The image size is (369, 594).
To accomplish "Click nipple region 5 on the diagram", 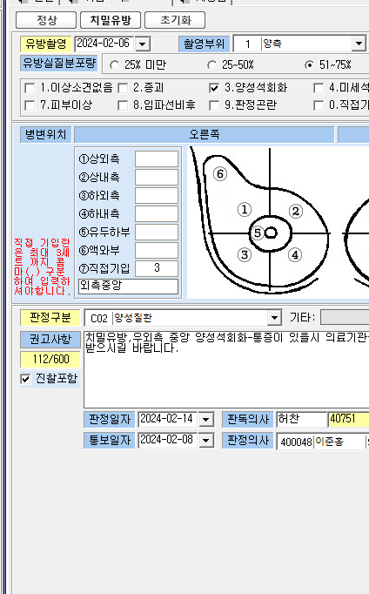I will click(x=258, y=233).
